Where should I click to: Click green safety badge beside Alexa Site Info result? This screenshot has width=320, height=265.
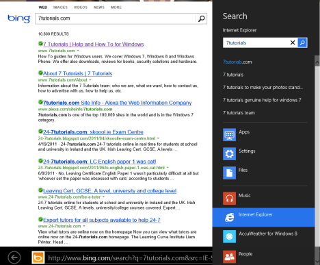40,102
